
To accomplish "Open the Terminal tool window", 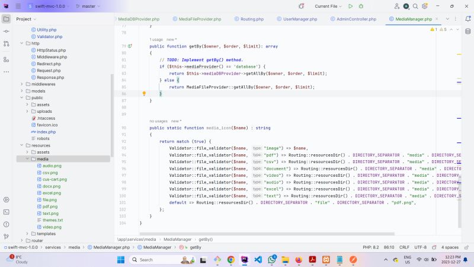I will tap(6, 211).
